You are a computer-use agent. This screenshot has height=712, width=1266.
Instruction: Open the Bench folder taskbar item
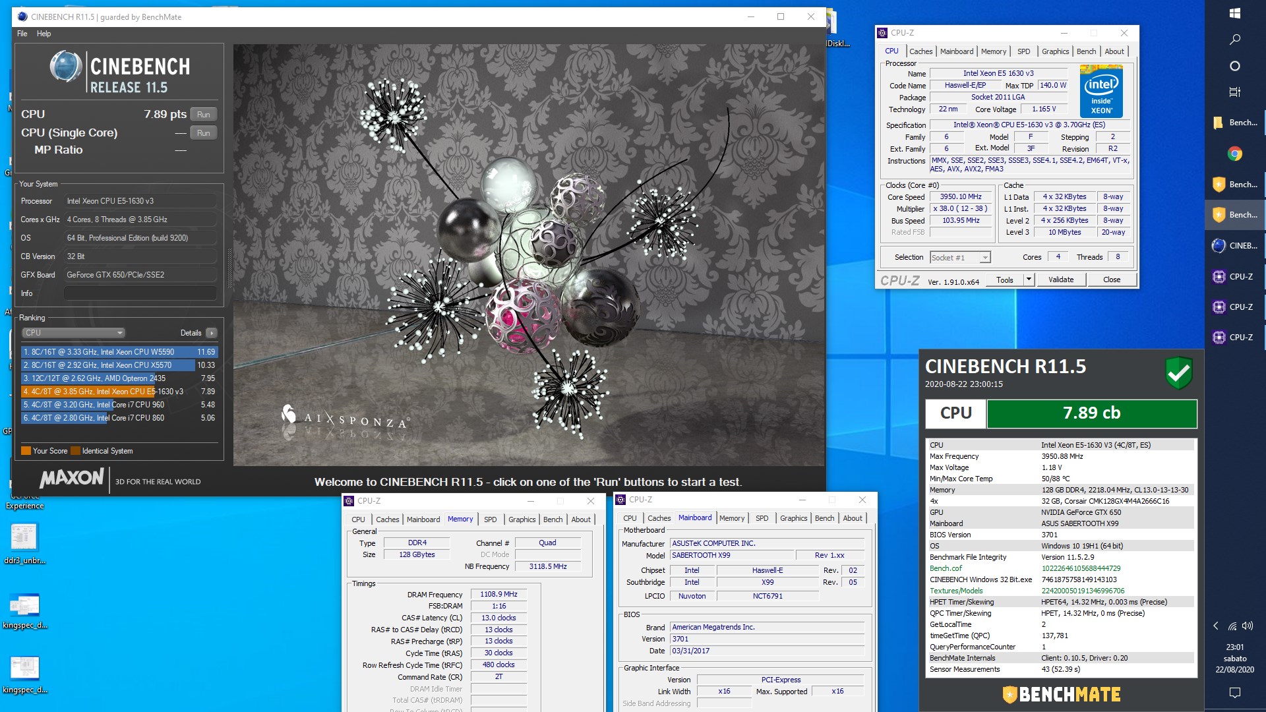tap(1235, 123)
